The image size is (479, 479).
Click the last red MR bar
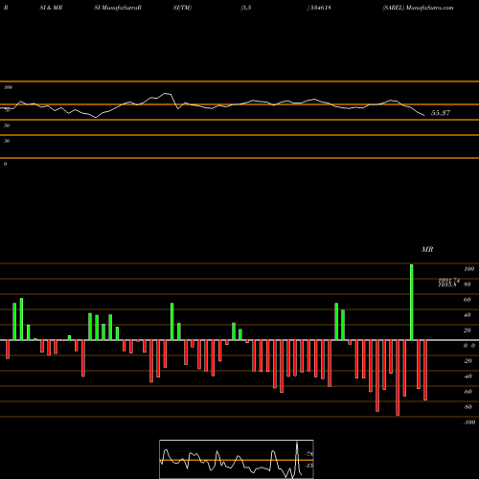(x=425, y=371)
